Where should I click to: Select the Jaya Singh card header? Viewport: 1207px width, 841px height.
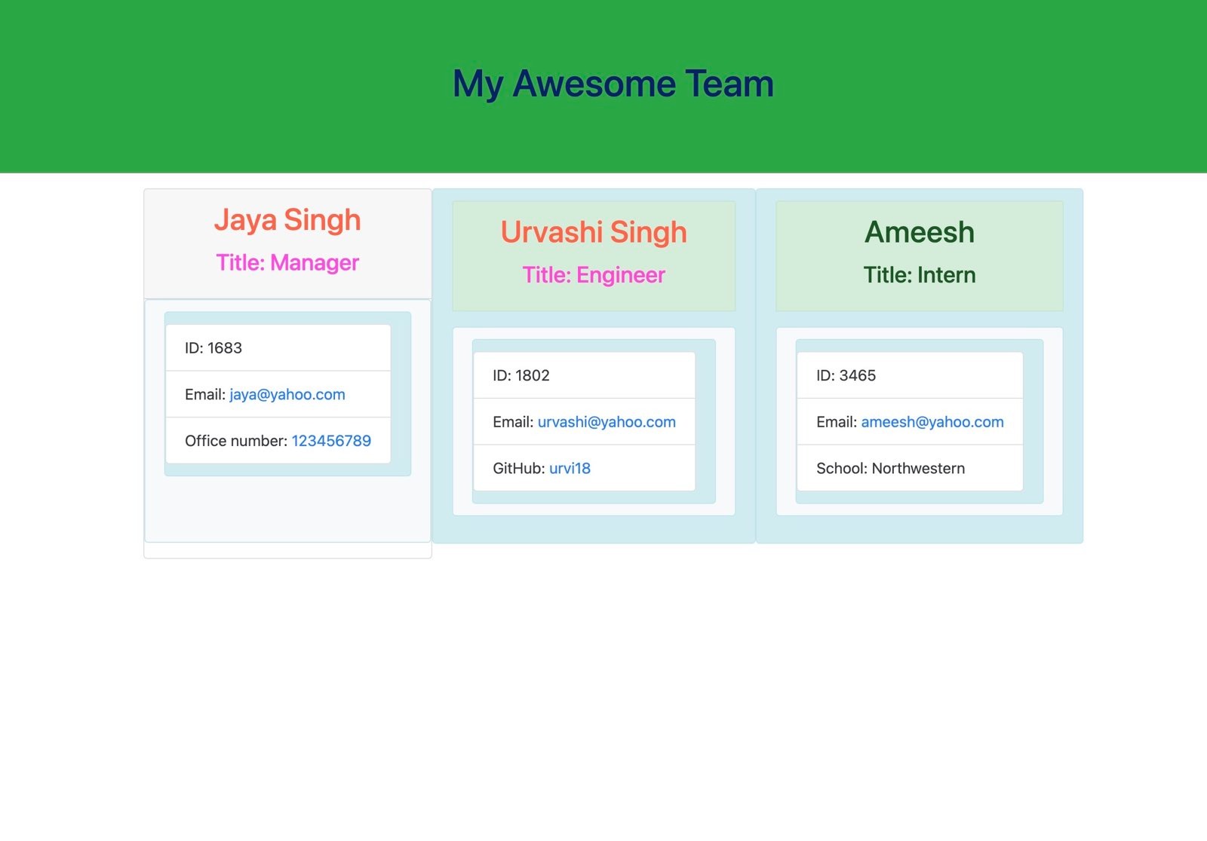pyautogui.click(x=288, y=219)
